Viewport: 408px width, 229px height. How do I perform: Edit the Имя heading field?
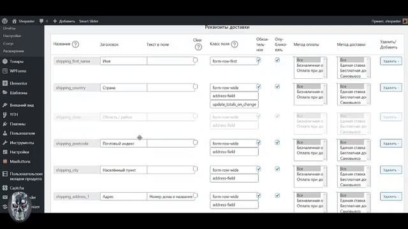(x=124, y=61)
